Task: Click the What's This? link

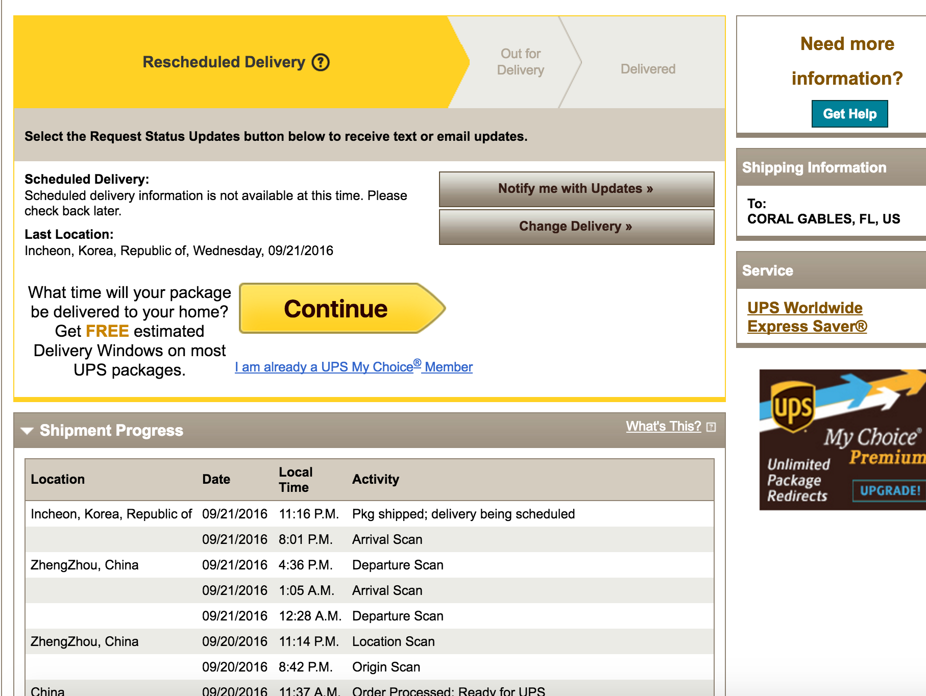Action: click(664, 426)
